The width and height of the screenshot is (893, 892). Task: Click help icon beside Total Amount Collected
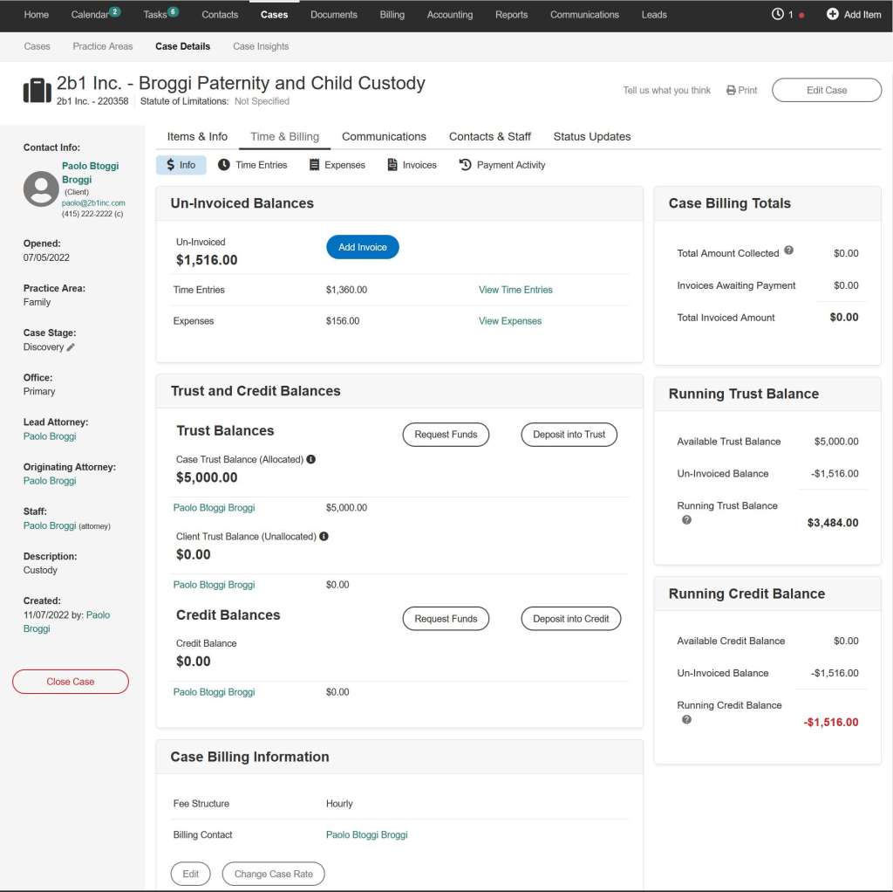pos(788,250)
